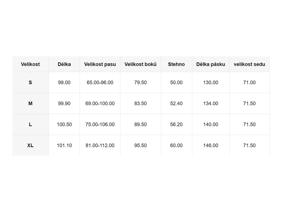Click the 89.50 hip value
Image resolution: width=282 pixels, height=212 pixels.
(140, 124)
